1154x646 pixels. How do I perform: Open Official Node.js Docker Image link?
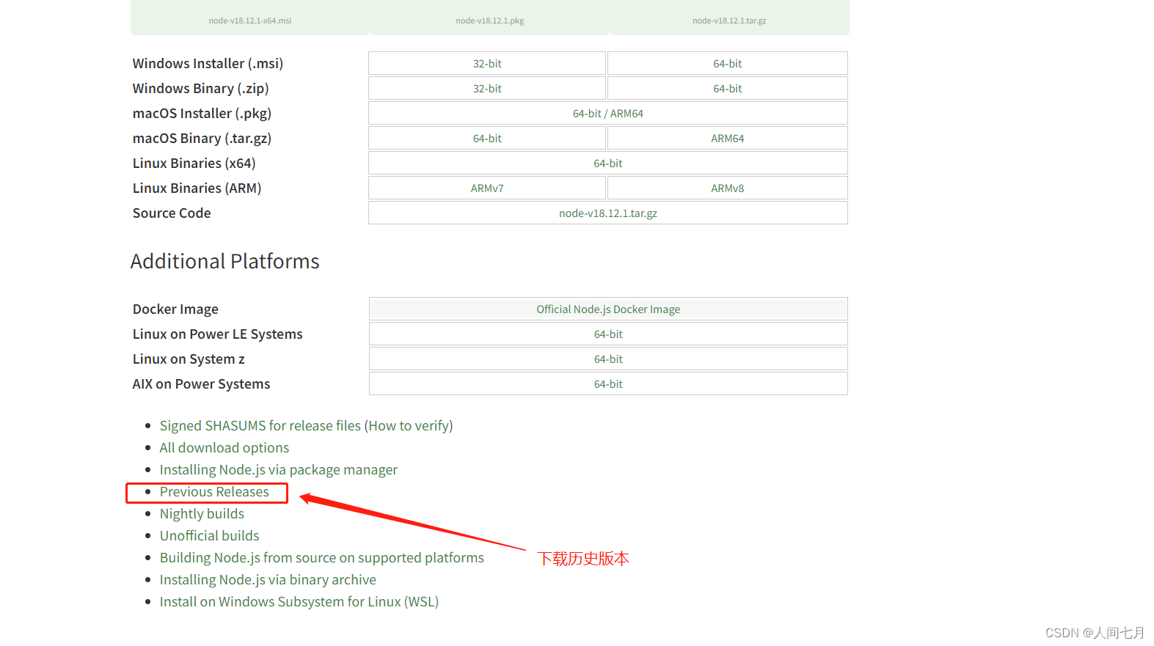(x=608, y=309)
